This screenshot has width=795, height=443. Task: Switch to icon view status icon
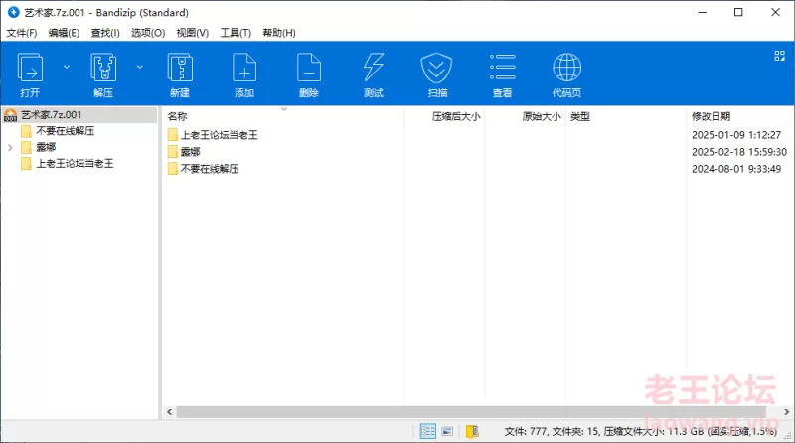[447, 431]
